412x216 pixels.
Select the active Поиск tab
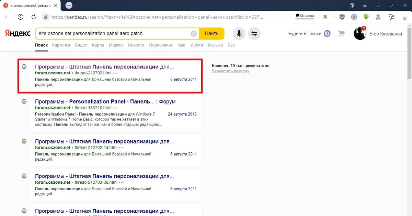(41, 45)
